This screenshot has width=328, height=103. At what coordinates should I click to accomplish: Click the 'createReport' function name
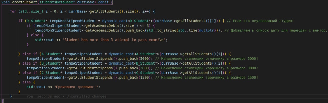point(25,2)
